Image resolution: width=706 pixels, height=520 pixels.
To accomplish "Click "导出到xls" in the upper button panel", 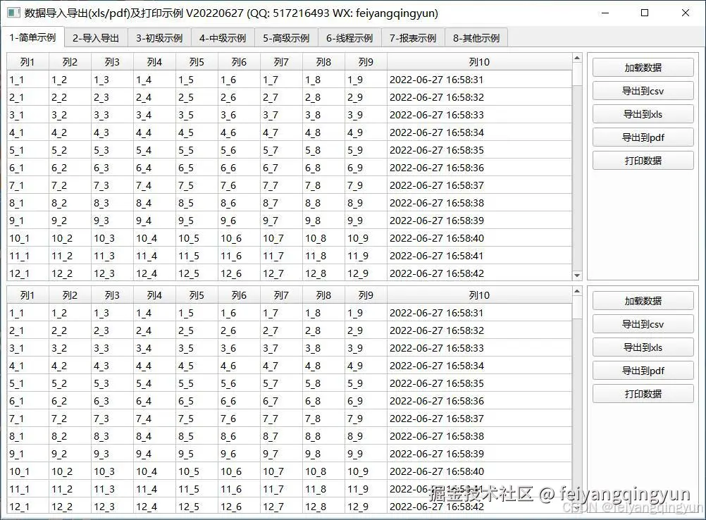I will (x=642, y=113).
